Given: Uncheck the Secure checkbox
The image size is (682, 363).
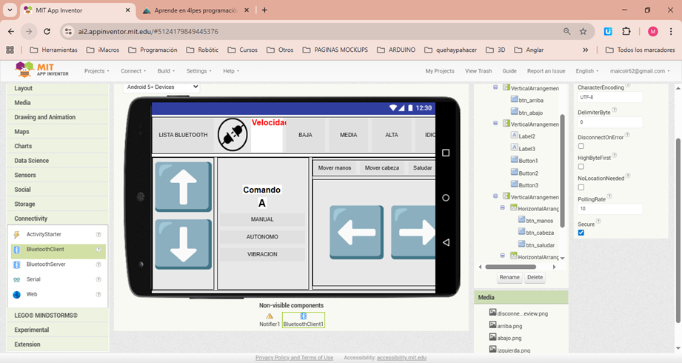Looking at the screenshot, I should tap(581, 233).
